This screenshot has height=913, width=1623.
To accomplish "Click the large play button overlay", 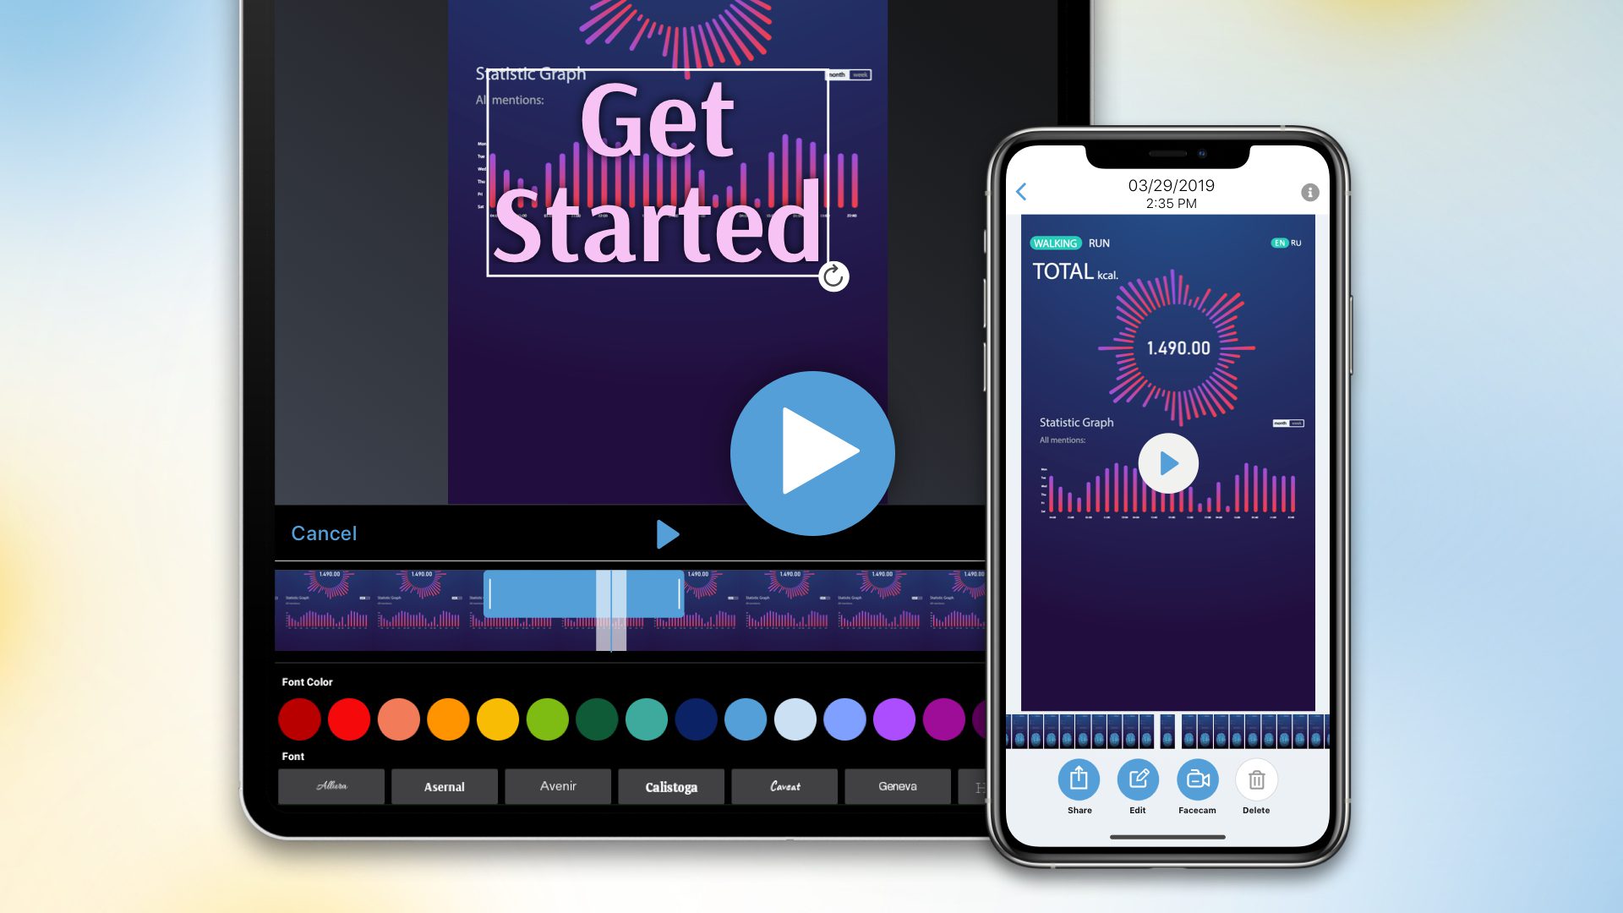I will 811,454.
